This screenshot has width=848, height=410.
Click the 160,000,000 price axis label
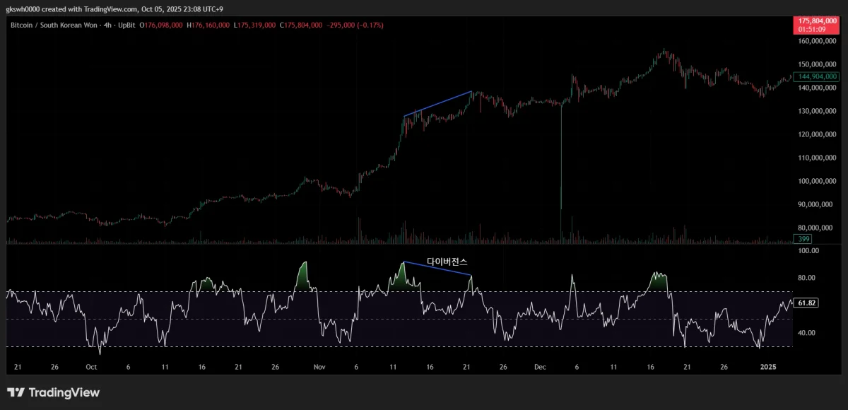[818, 41]
